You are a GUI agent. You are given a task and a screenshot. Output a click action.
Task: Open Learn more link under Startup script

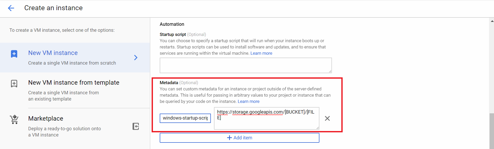pyautogui.click(x=261, y=53)
